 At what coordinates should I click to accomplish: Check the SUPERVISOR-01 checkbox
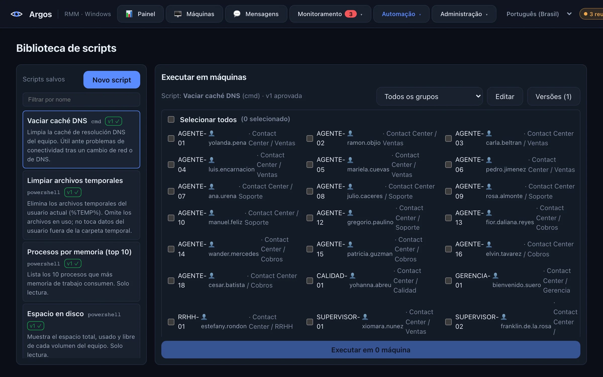[310, 322]
